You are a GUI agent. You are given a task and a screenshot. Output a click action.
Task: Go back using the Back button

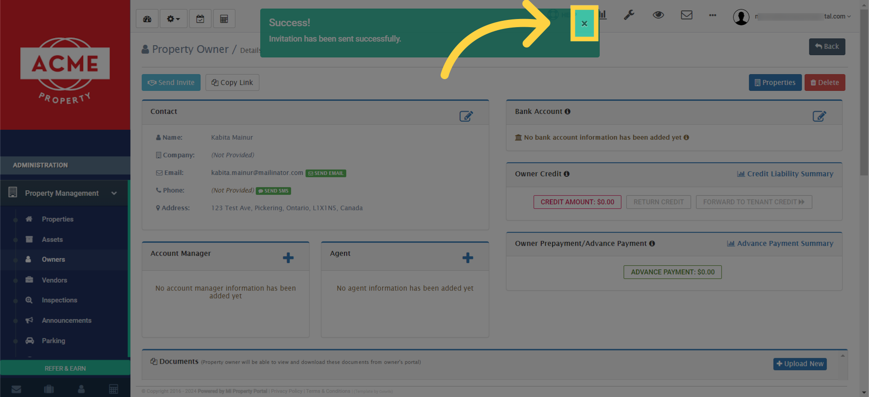pyautogui.click(x=827, y=47)
